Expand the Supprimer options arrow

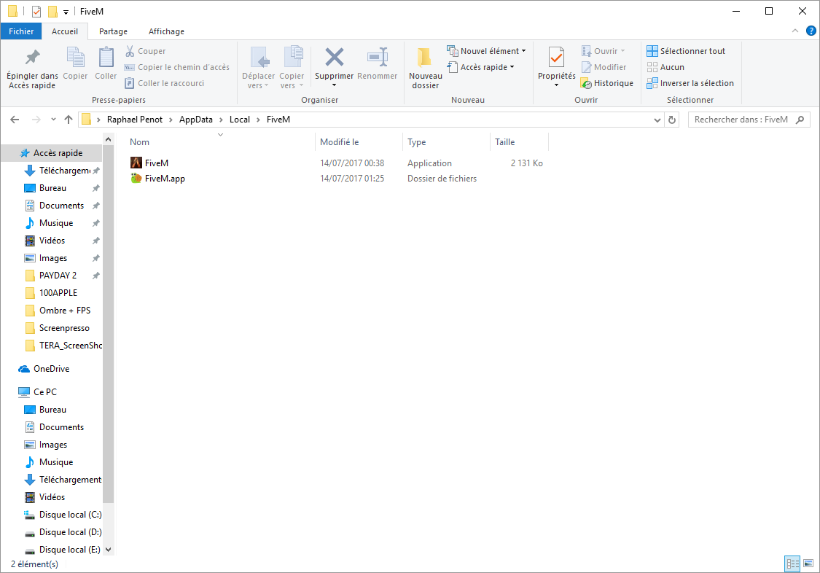click(334, 85)
